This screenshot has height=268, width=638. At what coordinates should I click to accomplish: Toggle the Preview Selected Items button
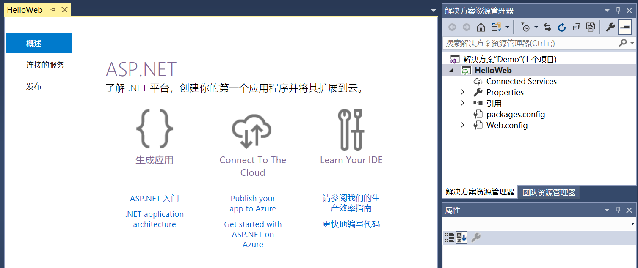(625, 27)
